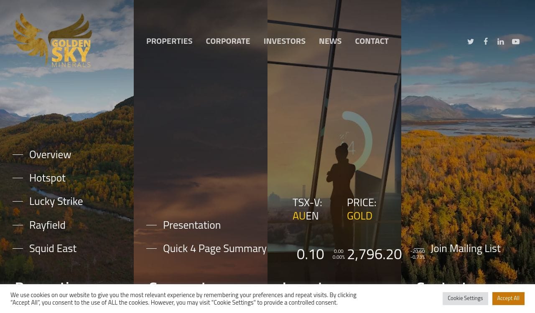
Task: Click the Golden Sky Minerals logo
Action: [53, 40]
